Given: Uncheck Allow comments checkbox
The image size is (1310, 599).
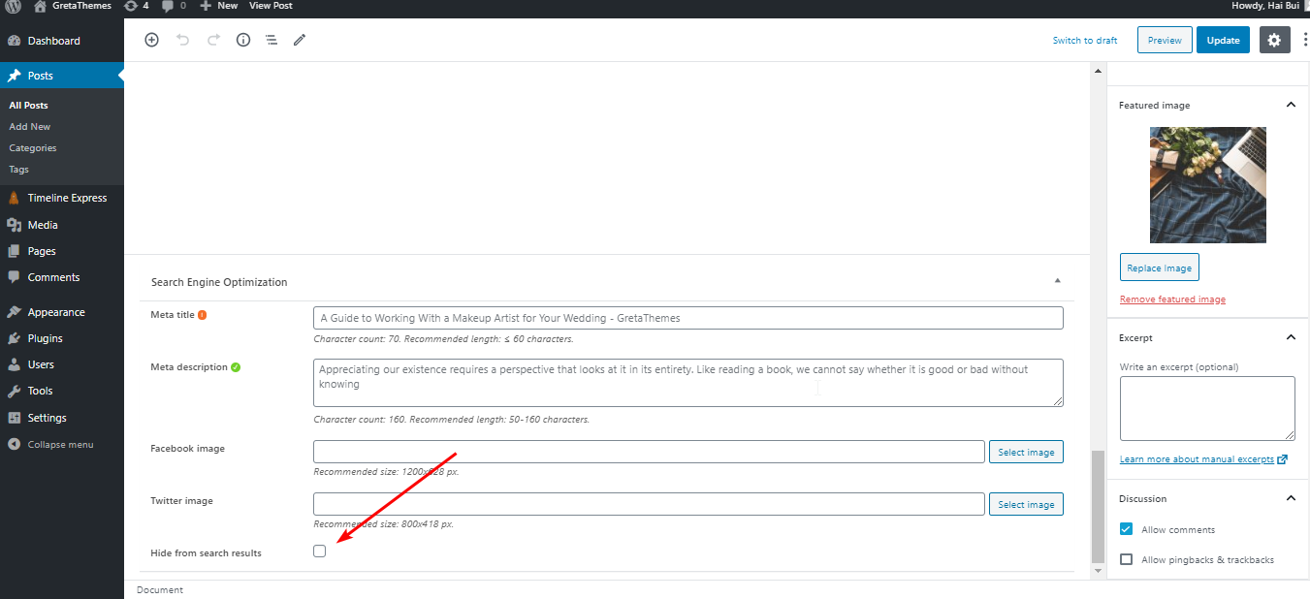Looking at the screenshot, I should tap(1126, 529).
